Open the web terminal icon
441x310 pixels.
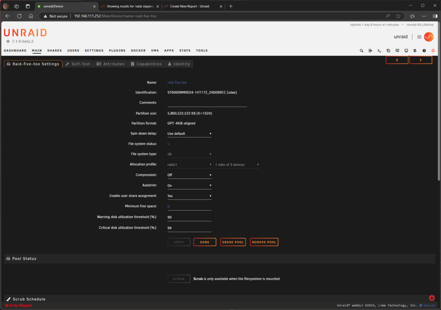coord(379,51)
